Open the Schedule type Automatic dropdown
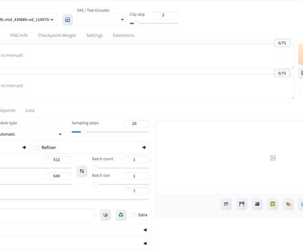Image resolution: width=303 pixels, height=250 pixels. pyautogui.click(x=34, y=134)
